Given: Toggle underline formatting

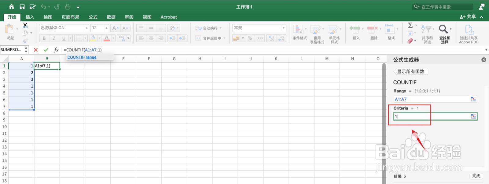Looking at the screenshot, I should pyautogui.click(x=64, y=38).
